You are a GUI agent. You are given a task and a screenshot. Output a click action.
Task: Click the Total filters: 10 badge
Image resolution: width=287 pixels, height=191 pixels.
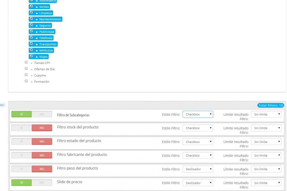tap(271, 105)
